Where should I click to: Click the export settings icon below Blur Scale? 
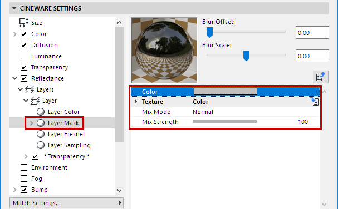[321, 77]
